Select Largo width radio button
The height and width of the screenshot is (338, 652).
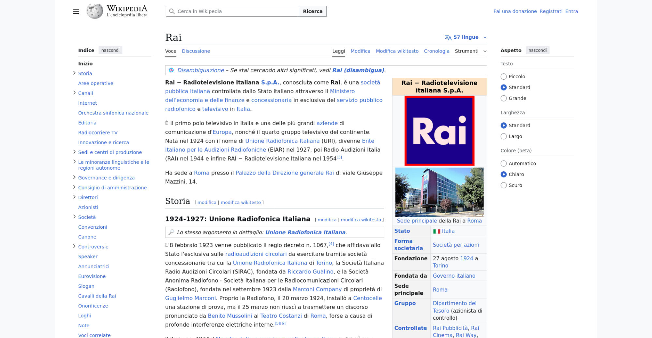click(x=504, y=136)
